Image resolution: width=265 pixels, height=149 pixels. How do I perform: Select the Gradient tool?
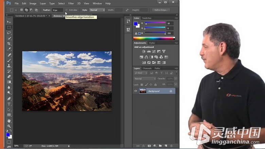point(9,82)
